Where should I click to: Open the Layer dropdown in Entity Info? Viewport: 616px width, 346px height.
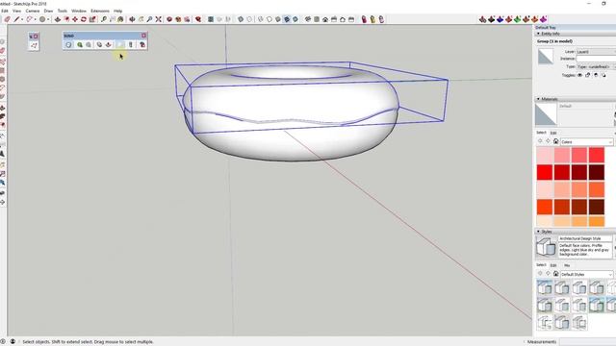[x=596, y=52]
